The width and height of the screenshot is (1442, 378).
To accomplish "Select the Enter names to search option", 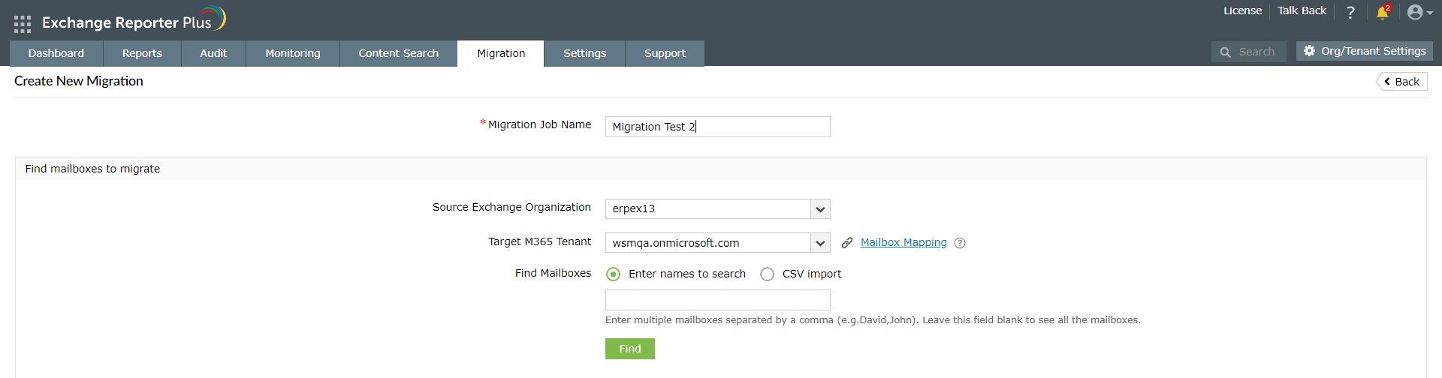I will coord(614,274).
